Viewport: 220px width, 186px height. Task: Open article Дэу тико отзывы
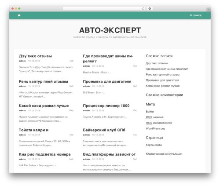pyautogui.click(x=35, y=56)
